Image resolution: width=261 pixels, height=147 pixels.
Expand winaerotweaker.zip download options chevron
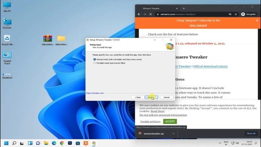coord(173,134)
